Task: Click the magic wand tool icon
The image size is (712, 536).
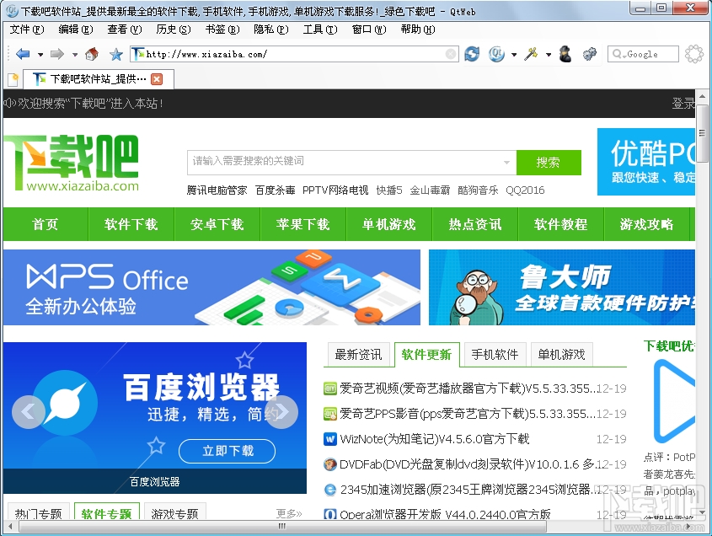Action: coord(531,54)
